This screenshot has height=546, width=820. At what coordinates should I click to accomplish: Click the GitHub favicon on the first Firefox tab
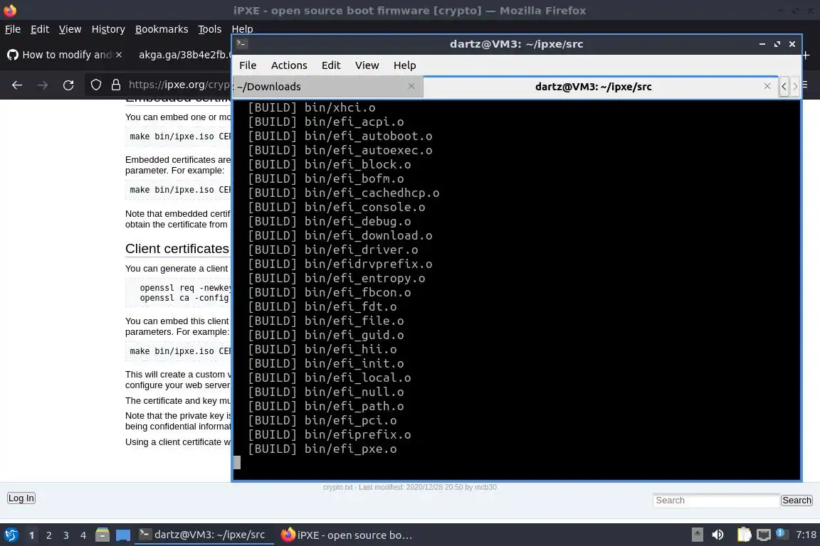(x=13, y=54)
